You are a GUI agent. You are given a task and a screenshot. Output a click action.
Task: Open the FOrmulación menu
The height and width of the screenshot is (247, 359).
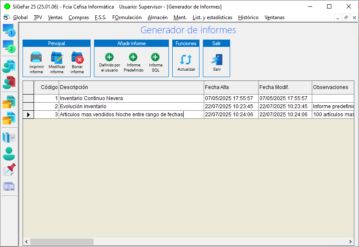click(x=127, y=17)
